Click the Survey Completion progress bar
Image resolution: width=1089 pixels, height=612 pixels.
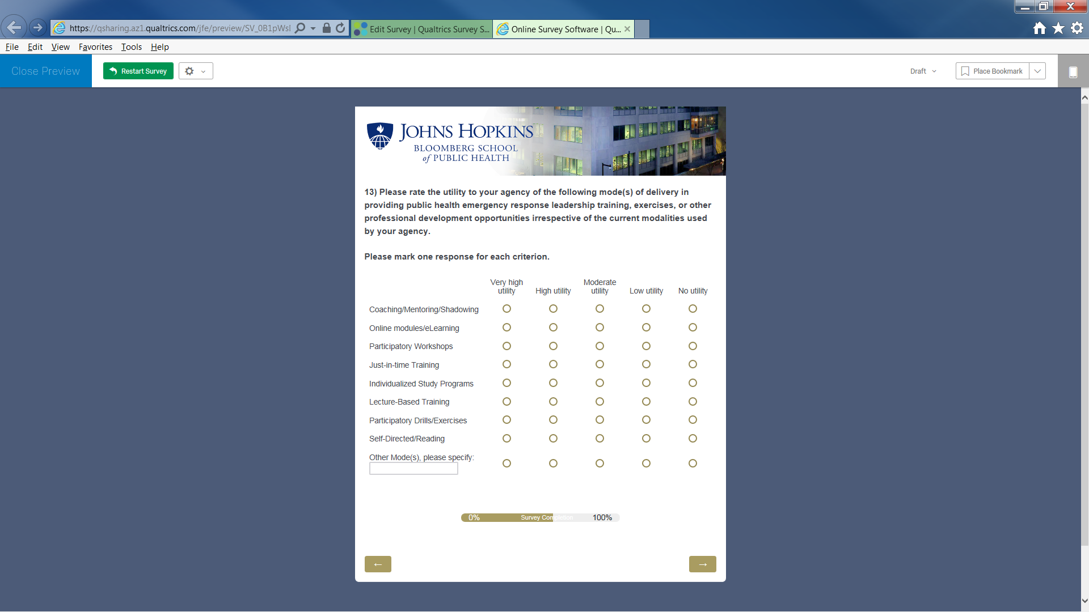539,517
